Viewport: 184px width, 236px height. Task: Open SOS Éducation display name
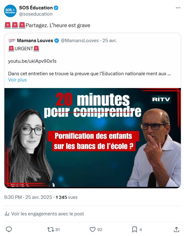[36, 8]
